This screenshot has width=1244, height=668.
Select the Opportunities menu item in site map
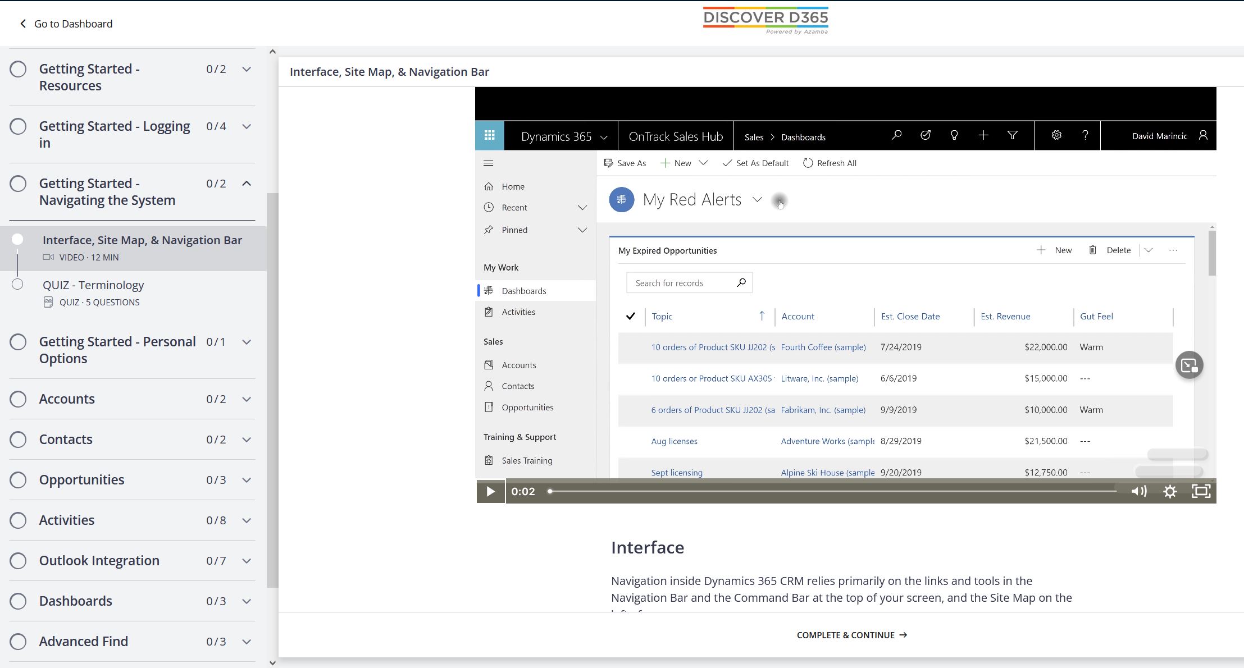[x=527, y=406]
